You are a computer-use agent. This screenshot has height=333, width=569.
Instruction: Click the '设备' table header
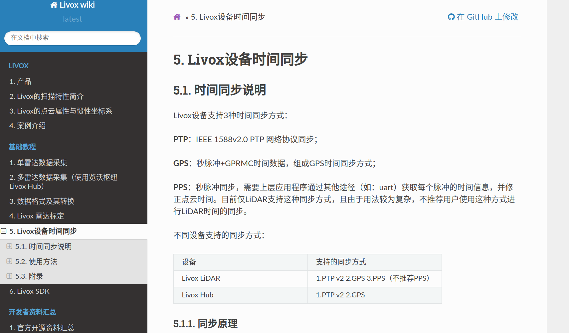pyautogui.click(x=241, y=262)
